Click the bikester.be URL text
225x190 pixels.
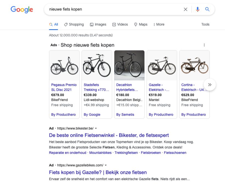point(75,128)
